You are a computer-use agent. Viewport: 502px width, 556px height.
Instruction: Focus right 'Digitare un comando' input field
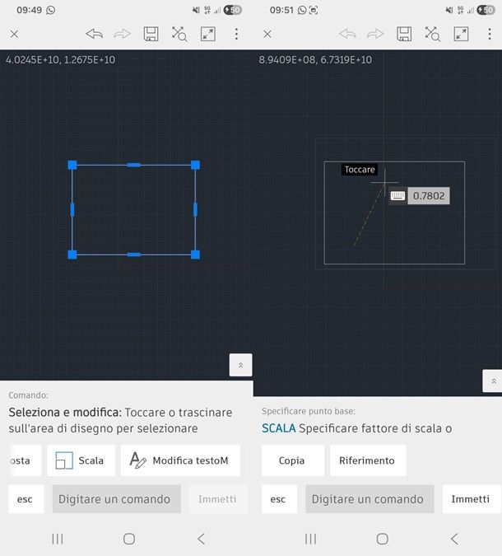370,499
